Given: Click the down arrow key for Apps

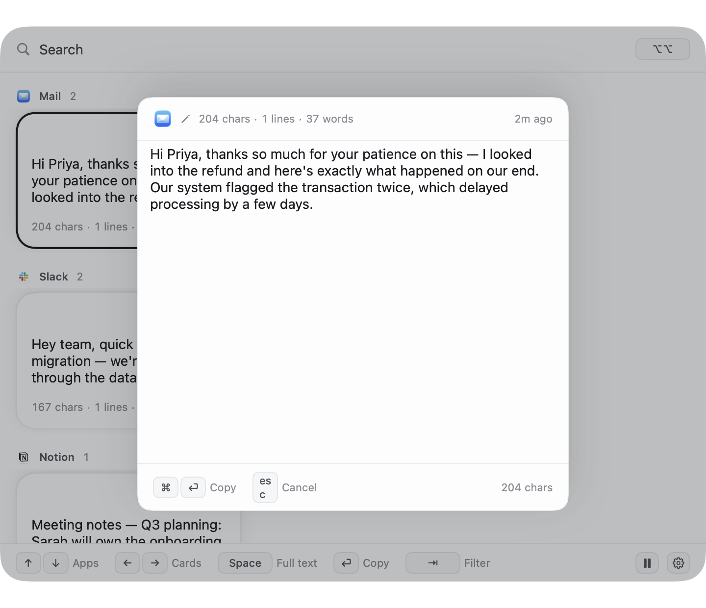Looking at the screenshot, I should 56,563.
